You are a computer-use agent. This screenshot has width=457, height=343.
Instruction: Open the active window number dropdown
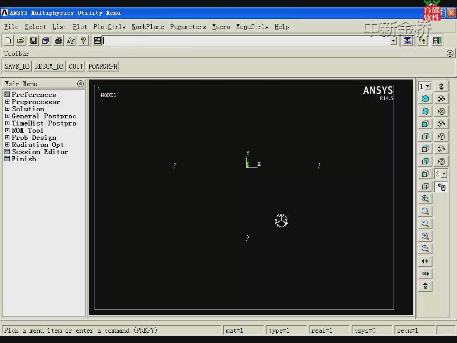(428, 86)
